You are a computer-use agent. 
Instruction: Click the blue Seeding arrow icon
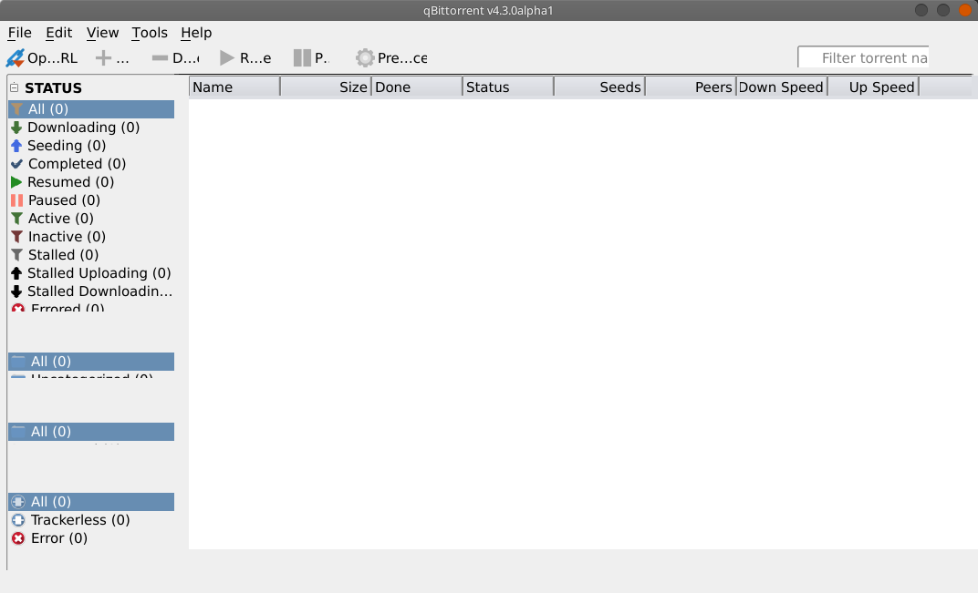(x=16, y=145)
